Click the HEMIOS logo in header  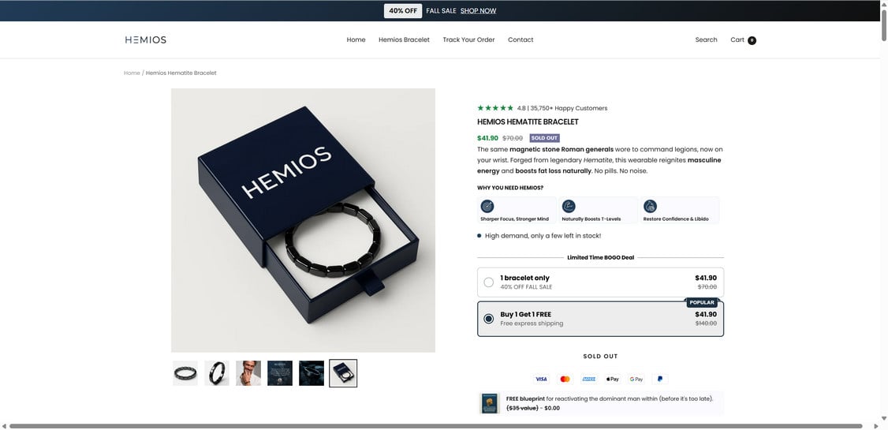click(146, 39)
